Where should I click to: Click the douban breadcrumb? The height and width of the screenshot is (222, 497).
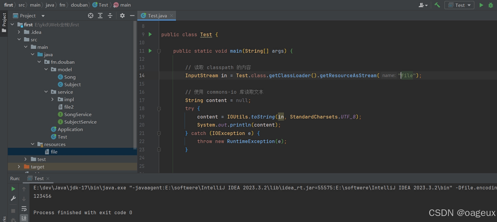[79, 5]
